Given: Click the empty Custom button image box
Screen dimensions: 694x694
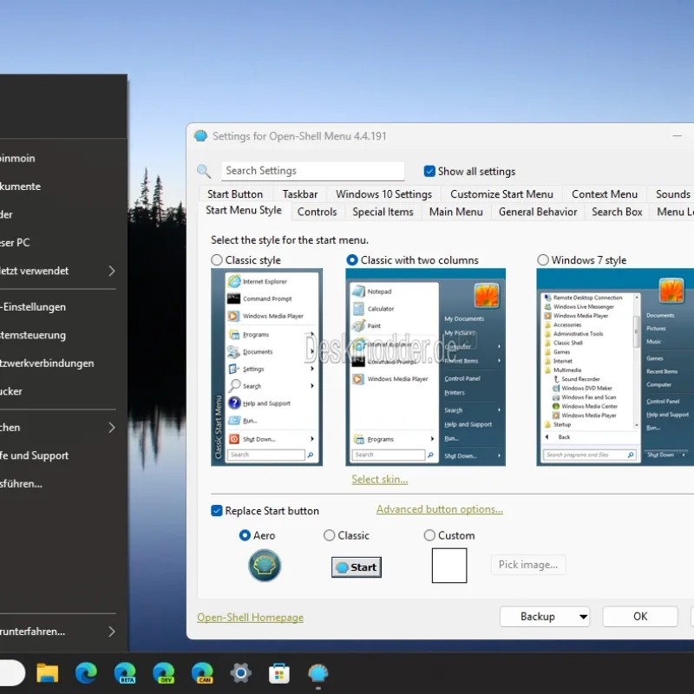Looking at the screenshot, I should 449,566.
